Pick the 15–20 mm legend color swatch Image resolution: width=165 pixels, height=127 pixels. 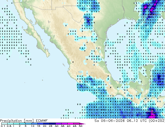[40, 124]
